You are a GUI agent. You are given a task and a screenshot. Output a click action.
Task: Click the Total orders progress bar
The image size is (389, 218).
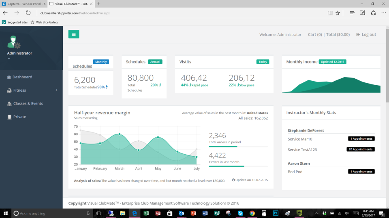tap(238, 147)
